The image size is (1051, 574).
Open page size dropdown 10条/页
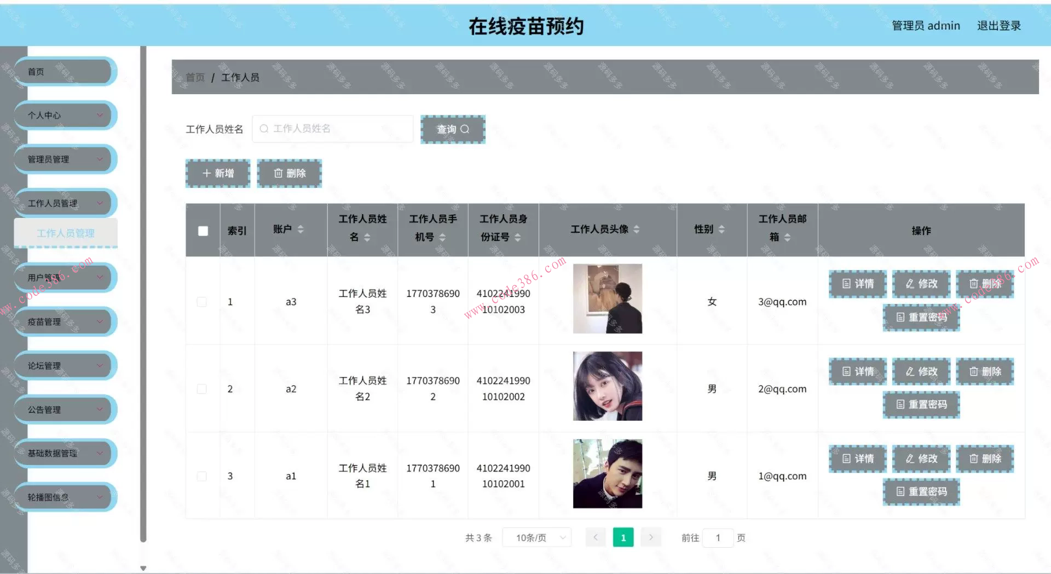point(536,537)
